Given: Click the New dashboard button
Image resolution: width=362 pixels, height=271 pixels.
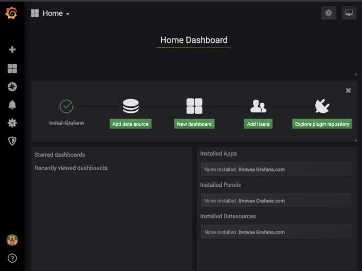Looking at the screenshot, I should pyautogui.click(x=194, y=124).
